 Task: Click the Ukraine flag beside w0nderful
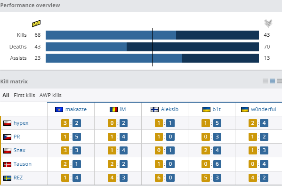pos(245,109)
